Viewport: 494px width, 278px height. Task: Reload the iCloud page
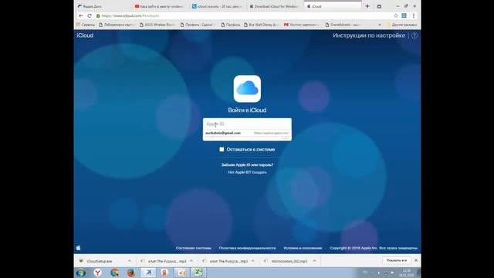click(90, 15)
